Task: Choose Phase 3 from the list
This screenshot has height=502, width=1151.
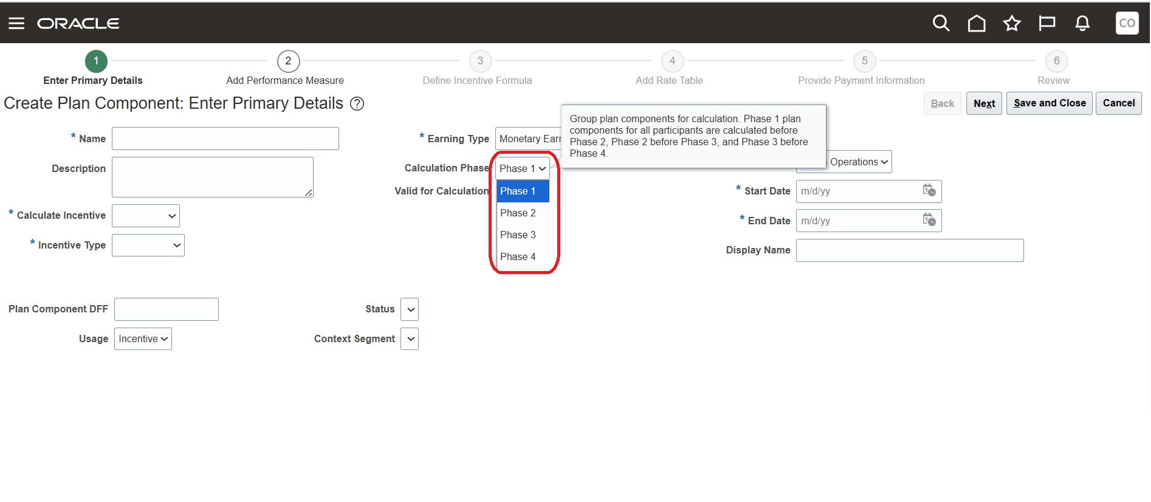Action: pyautogui.click(x=523, y=235)
